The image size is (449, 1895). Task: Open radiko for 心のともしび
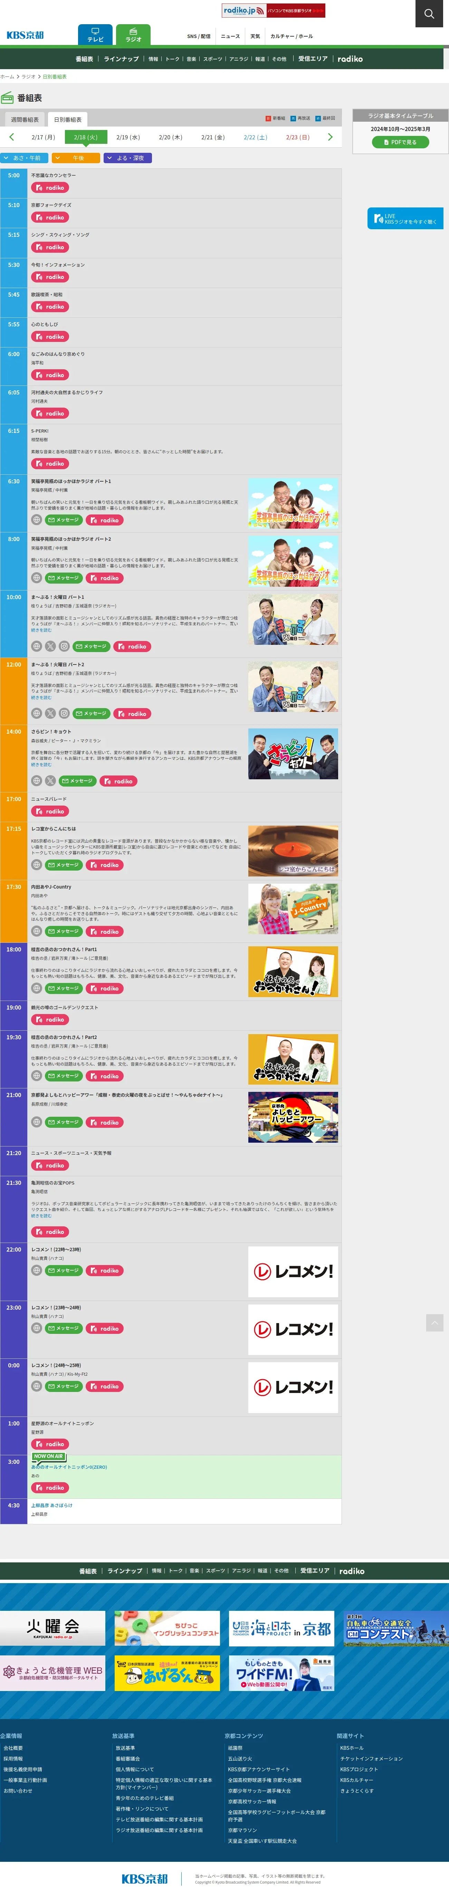tap(50, 336)
